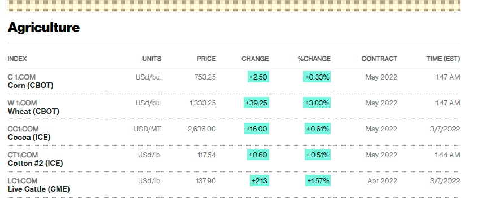
Task: Click USd/bu. units in Wheat row
Action: pyautogui.click(x=149, y=103)
